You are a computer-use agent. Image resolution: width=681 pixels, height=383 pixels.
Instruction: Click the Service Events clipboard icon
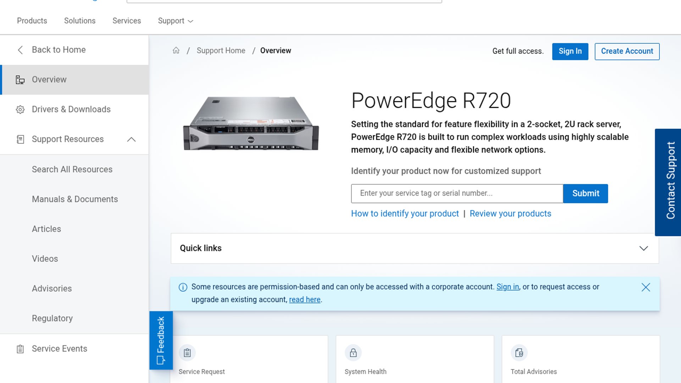20,349
